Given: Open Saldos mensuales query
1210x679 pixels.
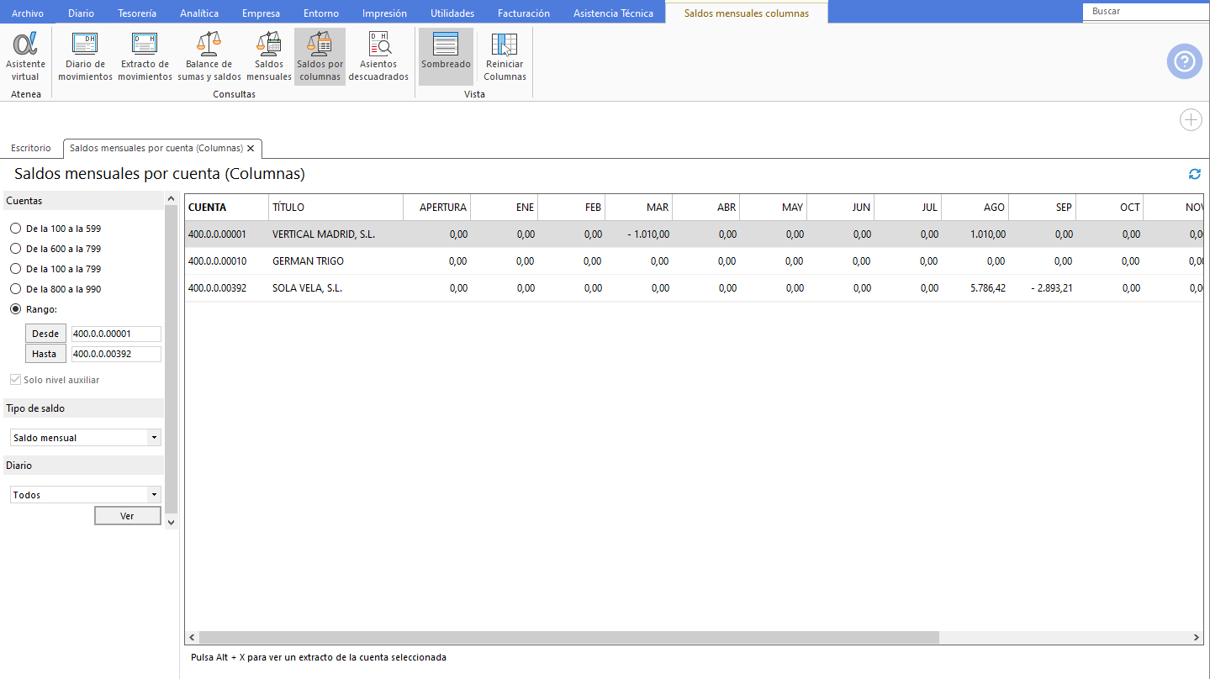Looking at the screenshot, I should coord(269,57).
